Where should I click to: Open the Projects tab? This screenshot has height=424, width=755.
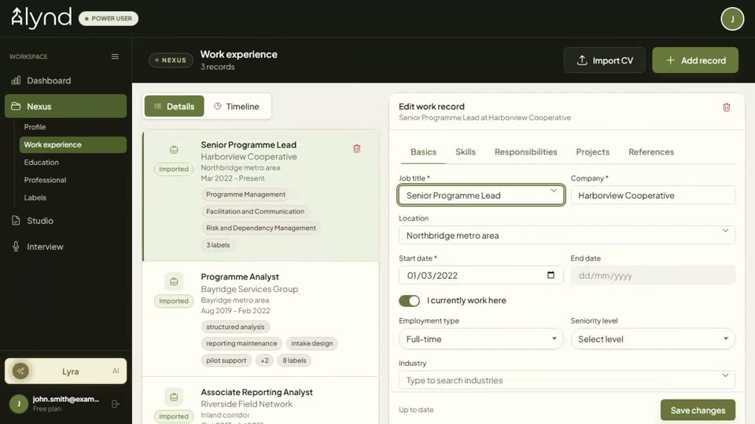click(593, 152)
